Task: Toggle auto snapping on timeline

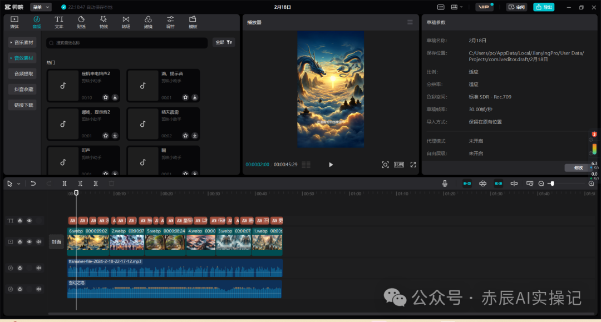Action: point(482,184)
